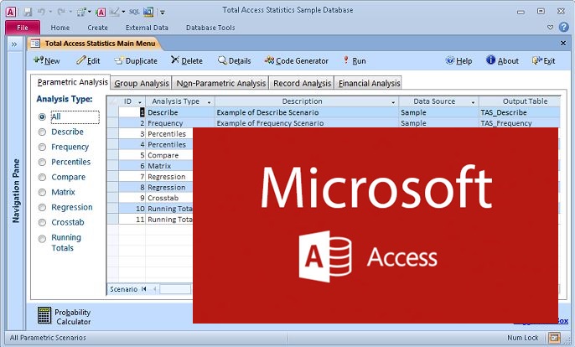Open the Description column filter dropdown
The width and height of the screenshot is (575, 347).
[x=393, y=102]
